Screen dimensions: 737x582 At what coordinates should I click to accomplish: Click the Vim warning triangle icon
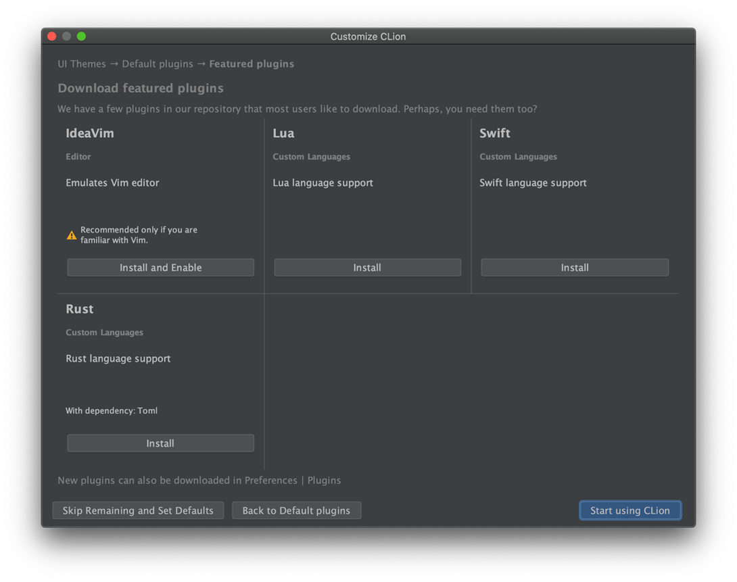pyautogui.click(x=72, y=235)
